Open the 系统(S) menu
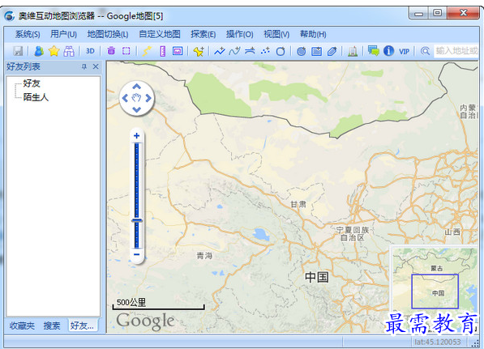Image resolution: width=484 pixels, height=349 pixels. coord(28,34)
